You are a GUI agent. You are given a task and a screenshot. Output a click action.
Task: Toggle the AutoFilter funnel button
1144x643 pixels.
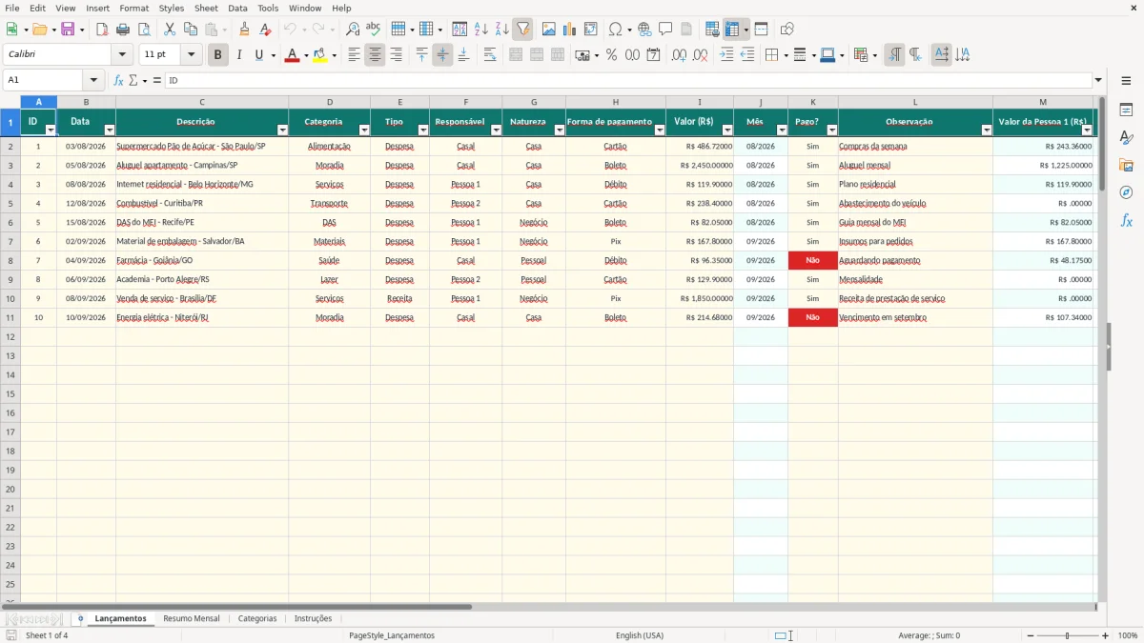522,30
